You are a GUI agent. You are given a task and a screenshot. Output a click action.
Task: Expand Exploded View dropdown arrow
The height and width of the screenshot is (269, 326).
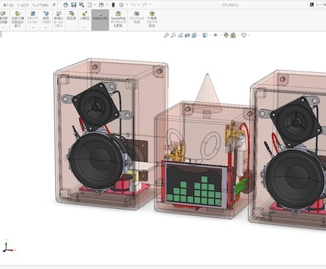84,28
